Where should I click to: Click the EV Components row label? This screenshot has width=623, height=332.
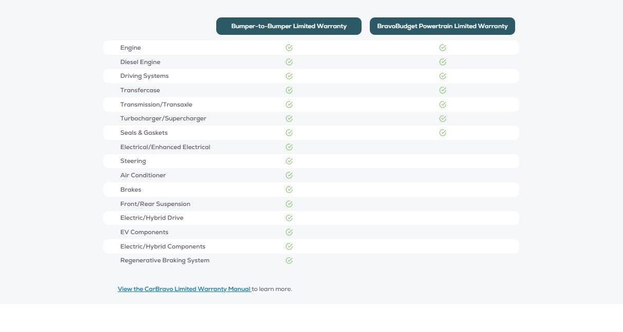144,232
